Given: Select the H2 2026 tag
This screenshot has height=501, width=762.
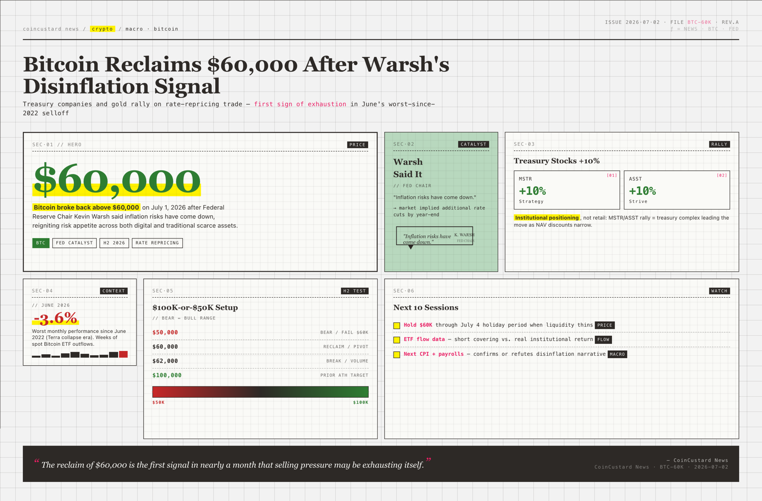Looking at the screenshot, I should point(114,243).
